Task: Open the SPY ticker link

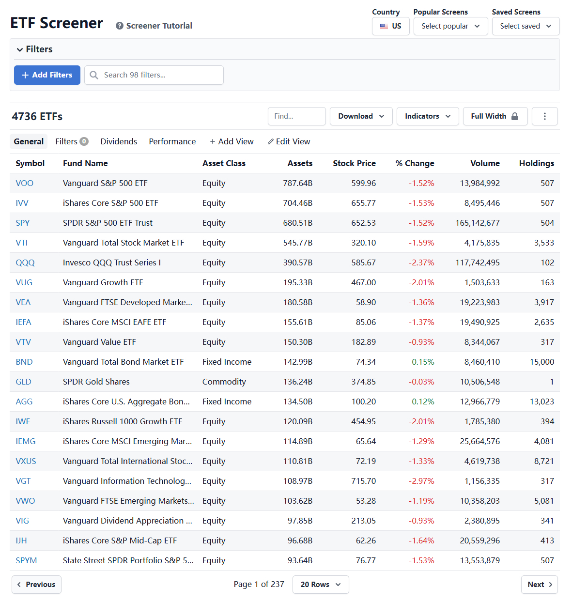Action: (22, 223)
